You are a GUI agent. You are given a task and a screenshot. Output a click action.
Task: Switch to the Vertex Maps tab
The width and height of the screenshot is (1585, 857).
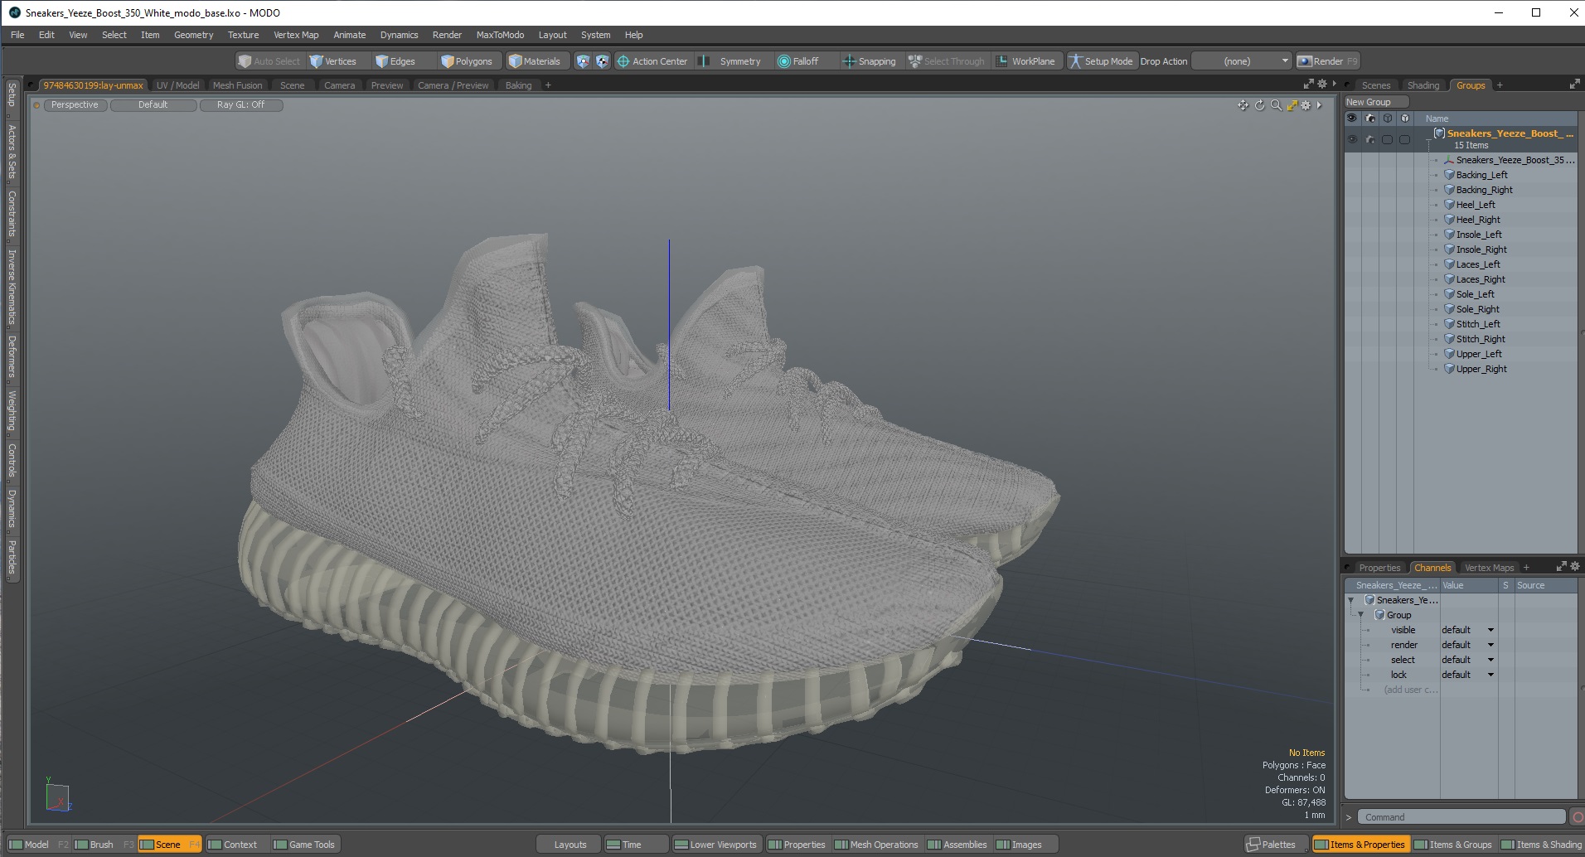pyautogui.click(x=1489, y=568)
